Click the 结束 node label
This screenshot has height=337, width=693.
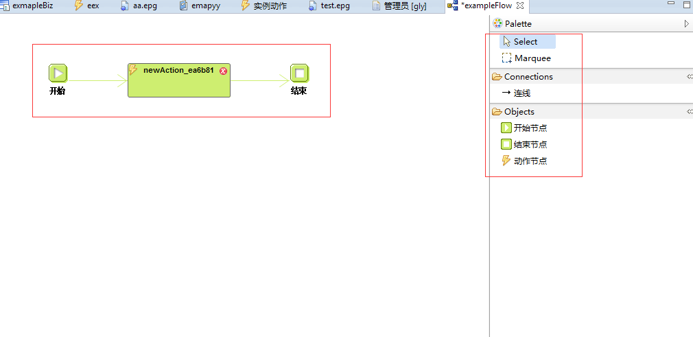click(298, 91)
